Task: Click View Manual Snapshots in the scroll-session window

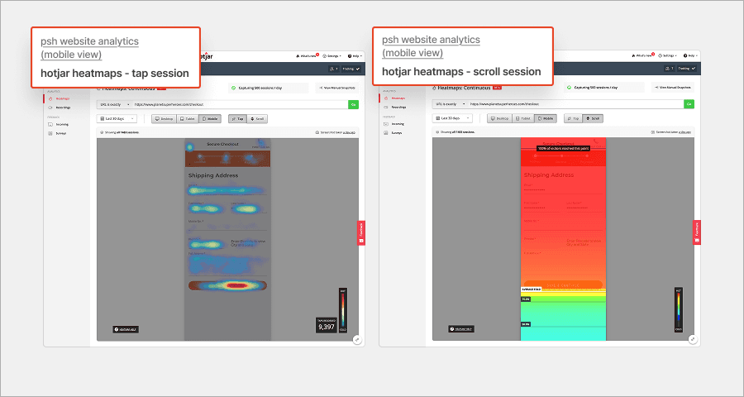Action: [673, 88]
